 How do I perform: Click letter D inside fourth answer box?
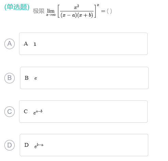(27, 145)
